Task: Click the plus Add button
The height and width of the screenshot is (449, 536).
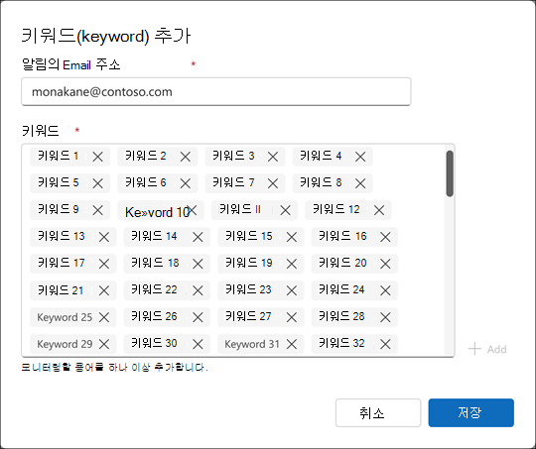Action: (x=487, y=349)
